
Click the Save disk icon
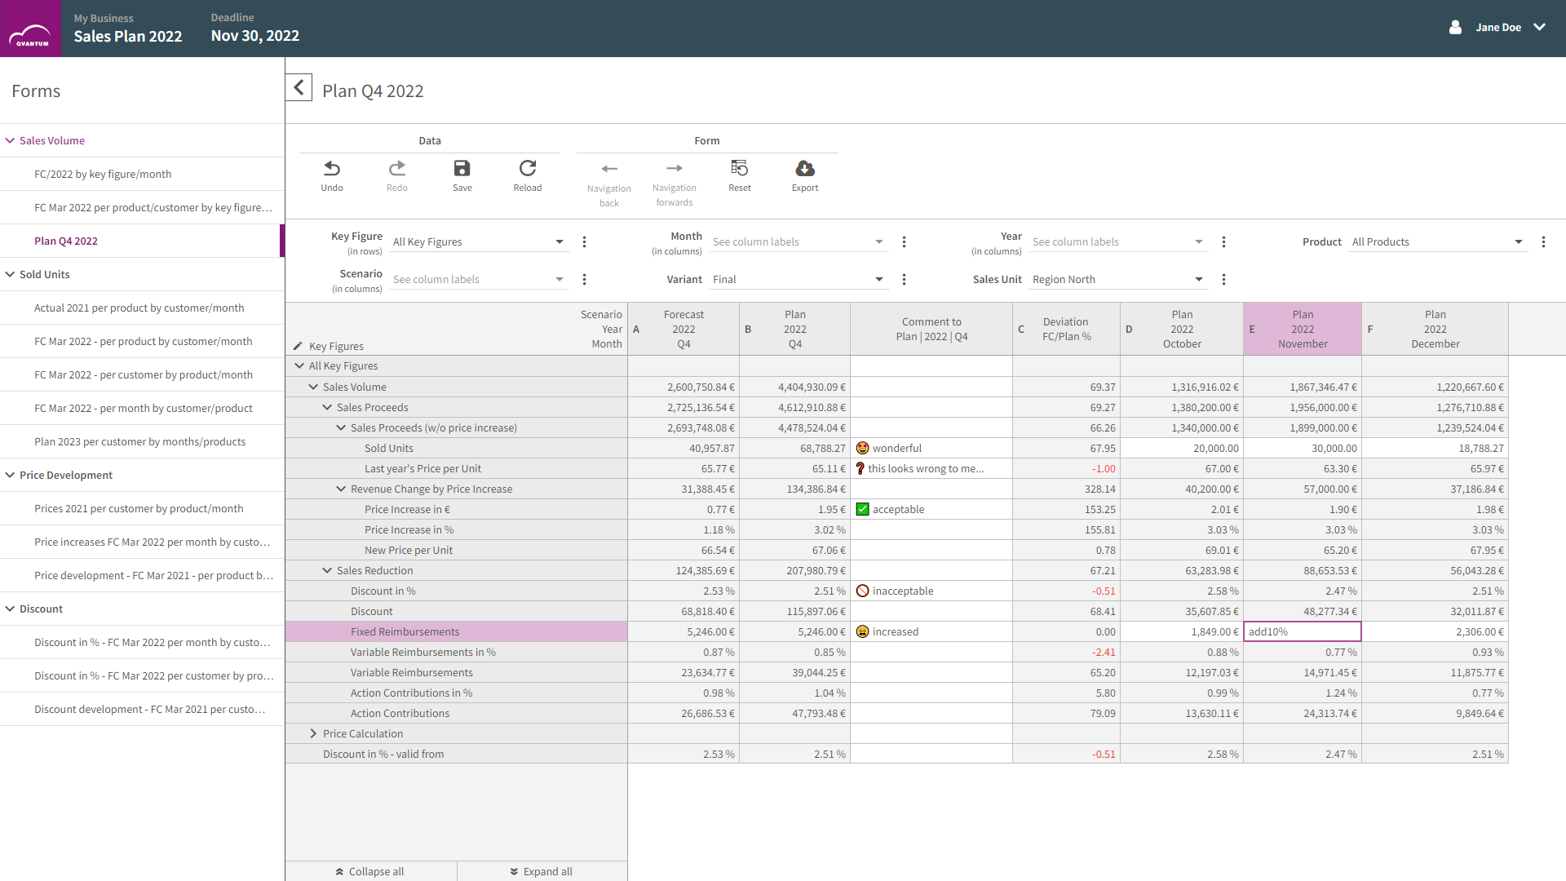pos(462,169)
